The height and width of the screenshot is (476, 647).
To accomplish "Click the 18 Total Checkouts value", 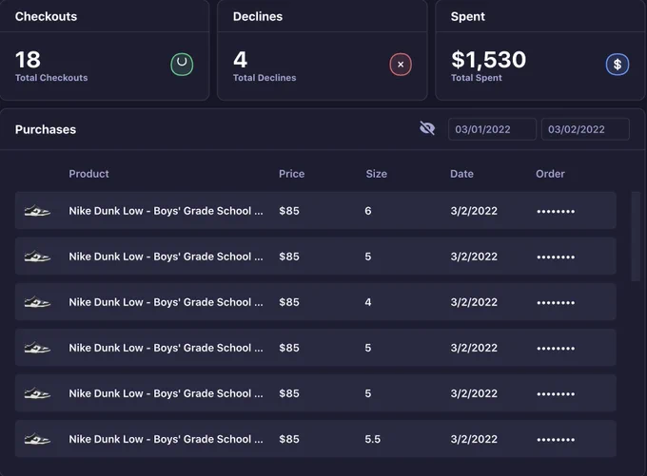I will 28,60.
